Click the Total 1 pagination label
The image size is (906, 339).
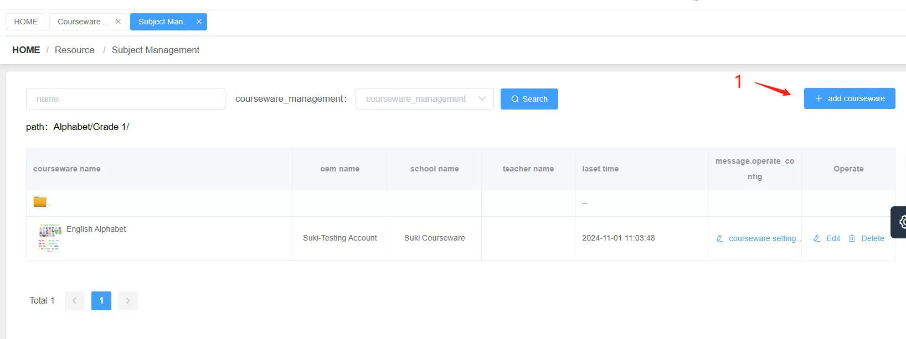pyautogui.click(x=42, y=300)
